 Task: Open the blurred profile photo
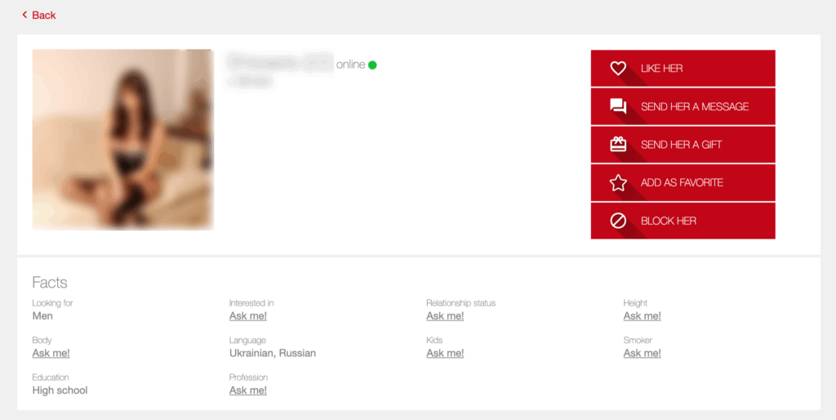coord(122,139)
